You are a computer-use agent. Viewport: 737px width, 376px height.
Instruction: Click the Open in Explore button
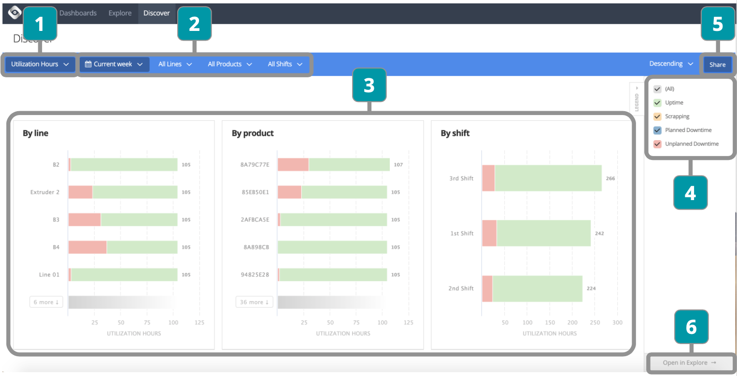click(x=690, y=363)
